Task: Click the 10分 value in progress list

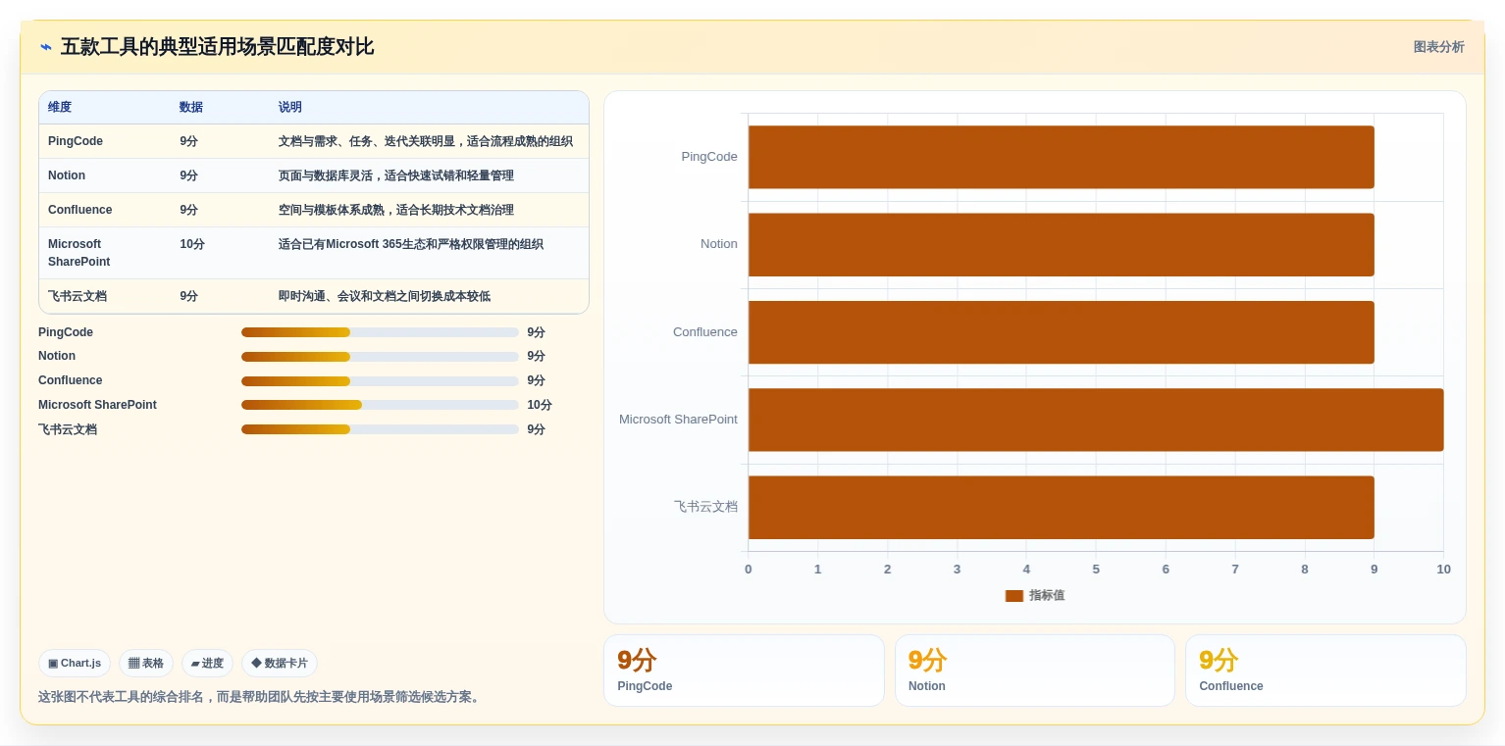Action: click(x=540, y=405)
